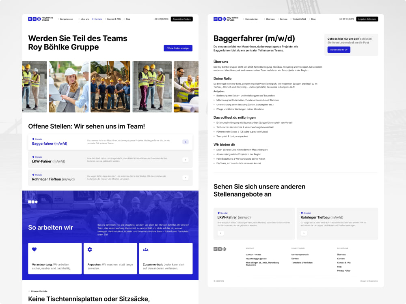Click Angebot Anfordern button on left page
The height and width of the screenshot is (304, 406).
[x=182, y=19]
